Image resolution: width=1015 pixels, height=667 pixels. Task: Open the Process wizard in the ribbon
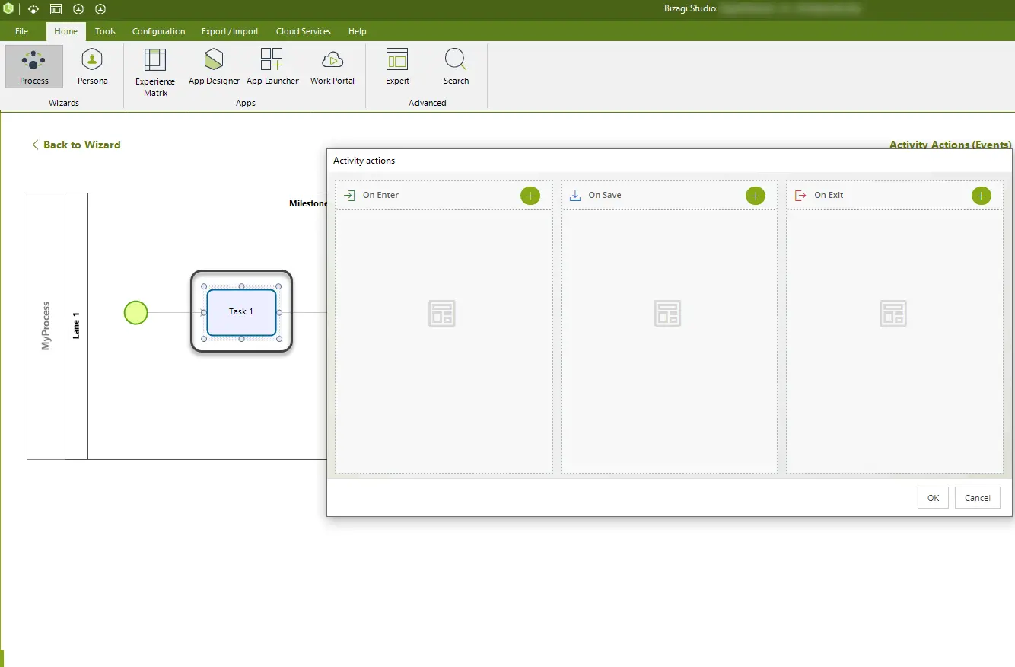coord(34,67)
